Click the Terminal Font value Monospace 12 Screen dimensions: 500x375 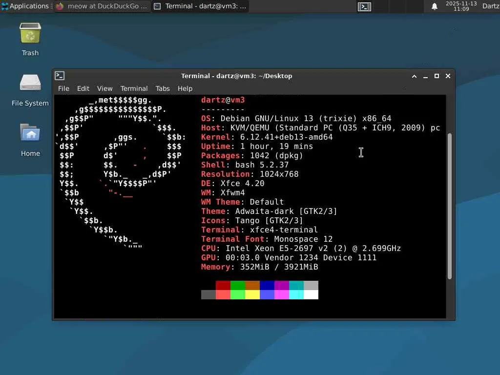(x=303, y=239)
